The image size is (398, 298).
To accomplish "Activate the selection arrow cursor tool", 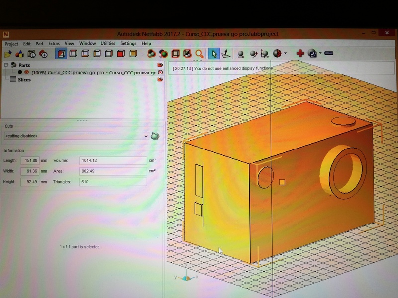I will click(x=214, y=54).
